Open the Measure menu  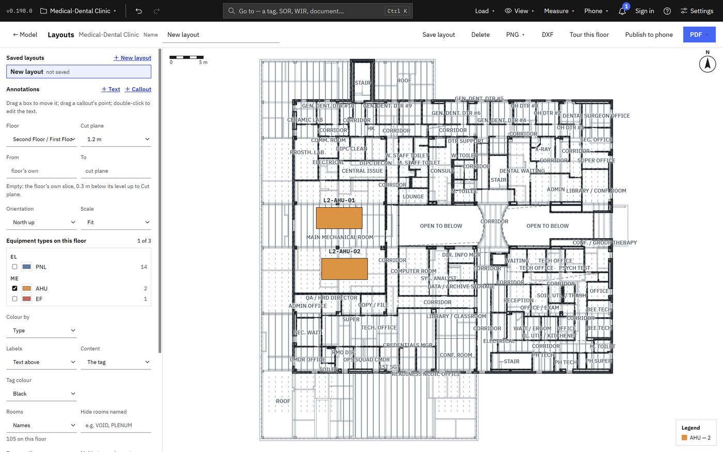(x=559, y=11)
